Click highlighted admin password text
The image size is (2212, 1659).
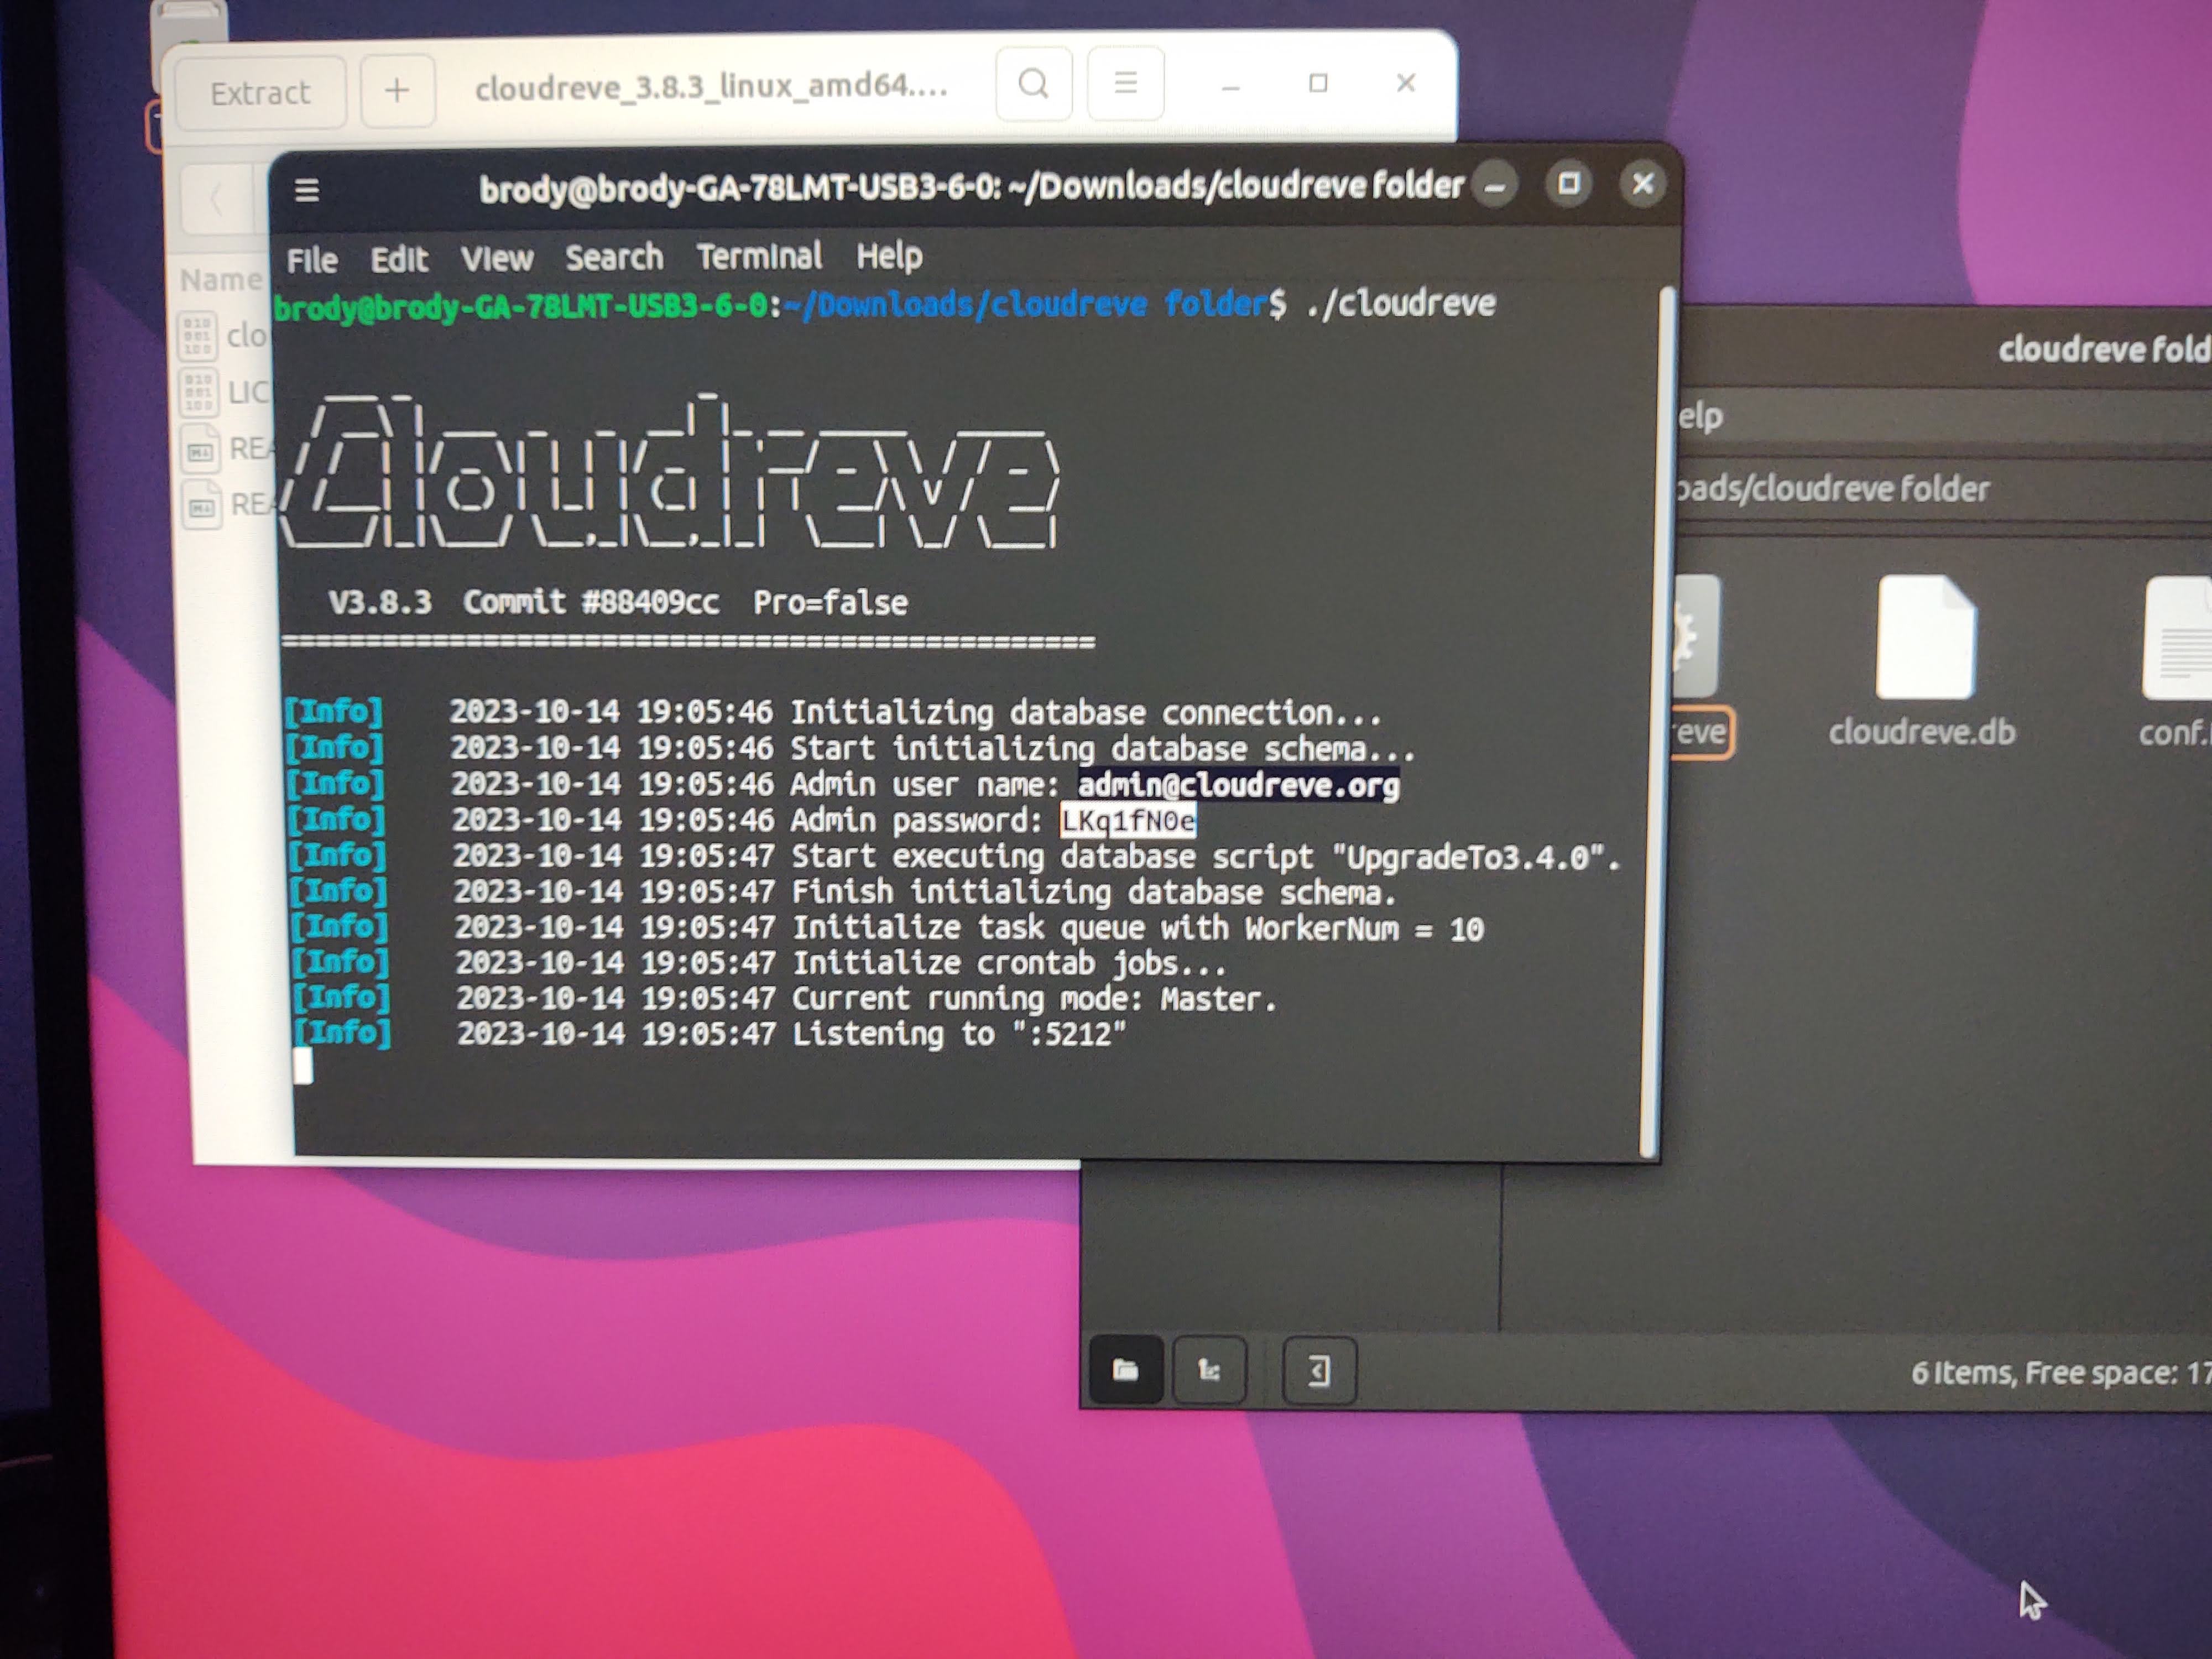(x=1128, y=821)
